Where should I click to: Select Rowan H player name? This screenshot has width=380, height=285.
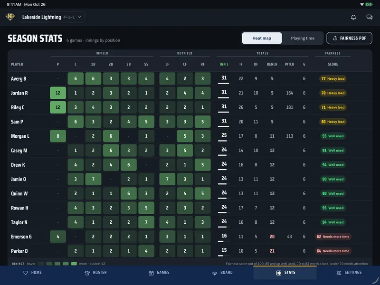click(19, 208)
